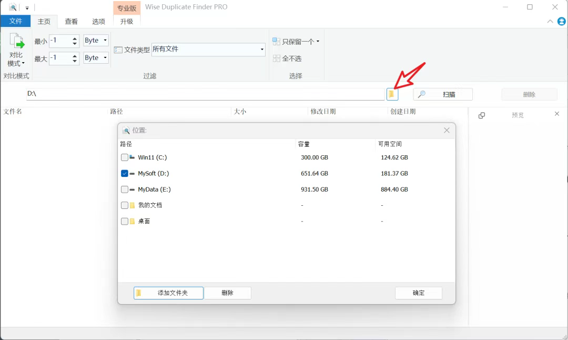Viewport: 568px width, 340px height.
Task: Close the 位置 dialog
Action: [447, 130]
